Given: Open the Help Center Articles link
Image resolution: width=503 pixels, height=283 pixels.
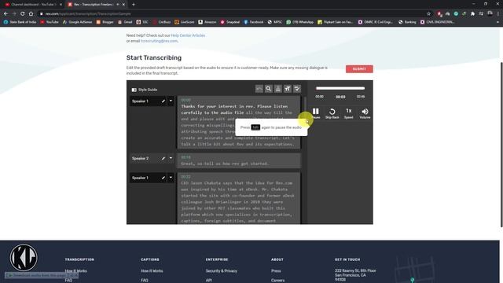Looking at the screenshot, I should point(188,35).
